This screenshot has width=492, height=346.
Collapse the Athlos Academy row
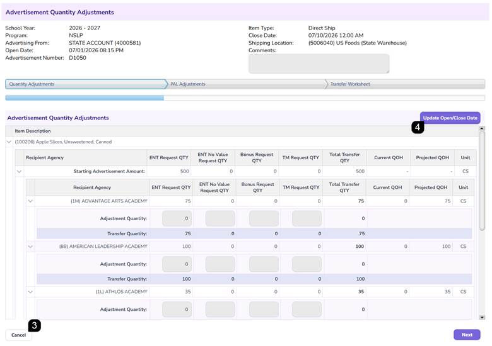pos(30,292)
